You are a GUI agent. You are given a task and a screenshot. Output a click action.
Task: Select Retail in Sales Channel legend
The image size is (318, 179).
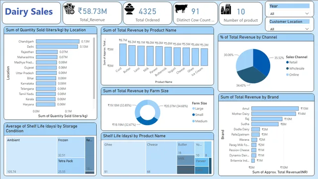(292, 62)
